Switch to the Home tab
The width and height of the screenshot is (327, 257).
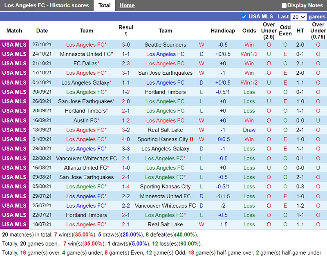(x=127, y=6)
